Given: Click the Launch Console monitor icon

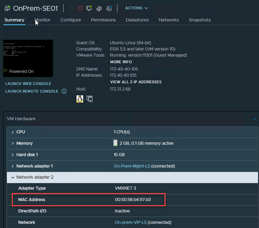Looking at the screenshot, I should [x=89, y=8].
